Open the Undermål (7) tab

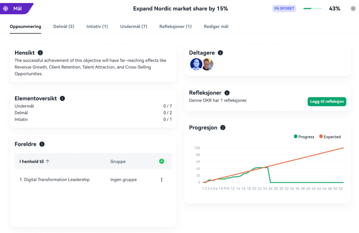tap(133, 27)
